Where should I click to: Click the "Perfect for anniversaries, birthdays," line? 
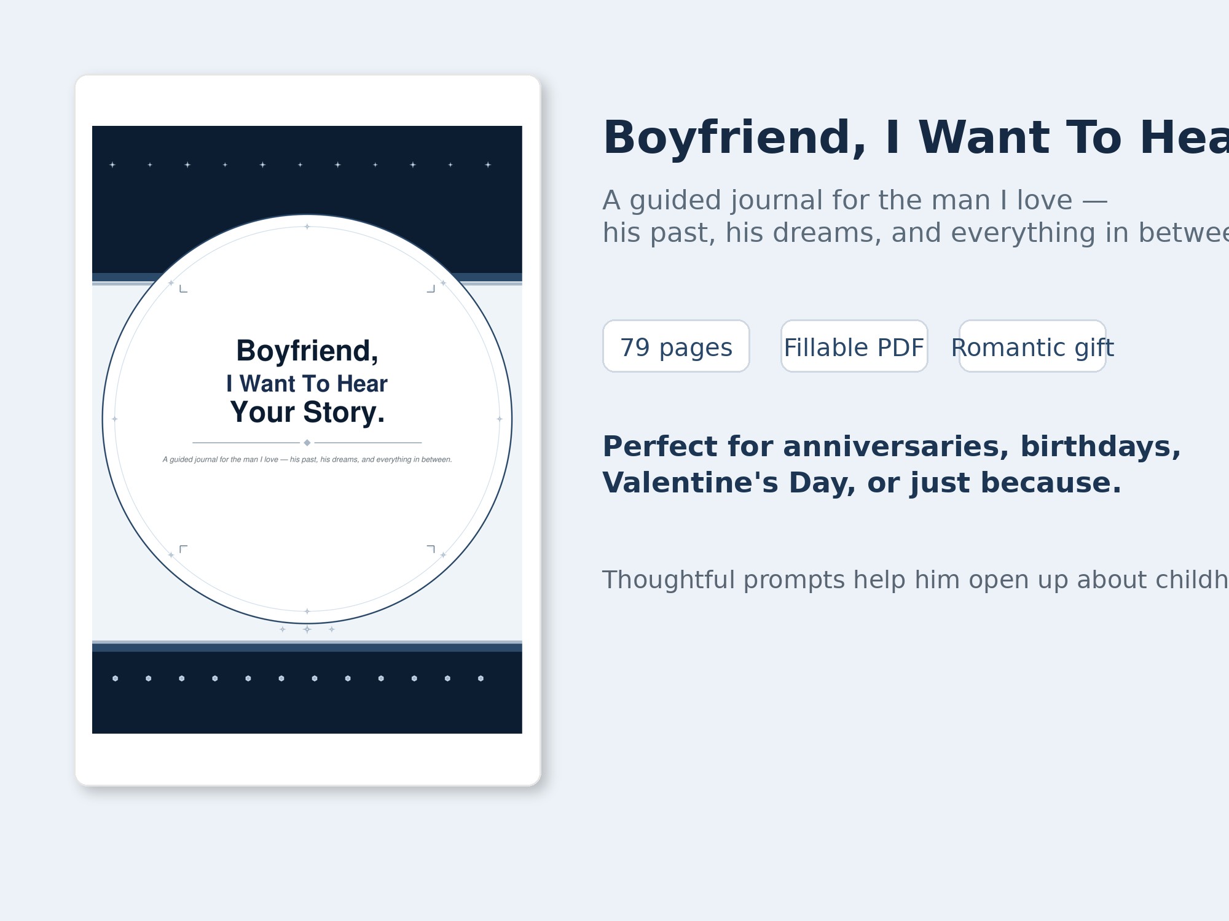(892, 446)
